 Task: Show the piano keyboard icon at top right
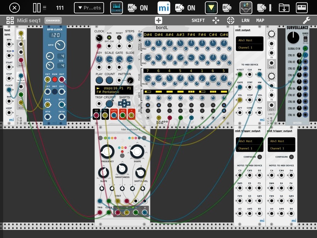click(x=302, y=8)
